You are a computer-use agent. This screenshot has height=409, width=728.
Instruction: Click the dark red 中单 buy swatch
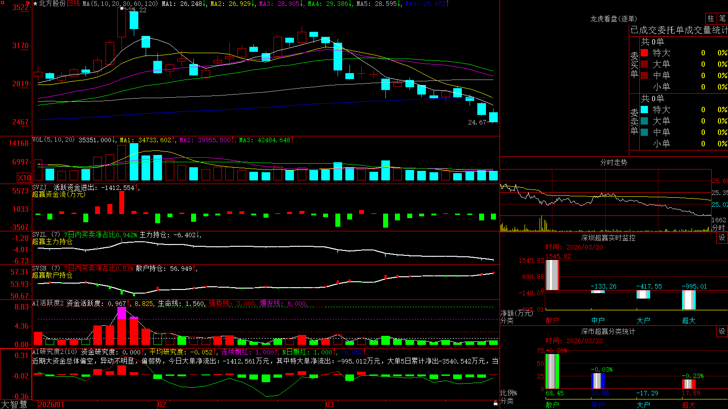click(644, 75)
